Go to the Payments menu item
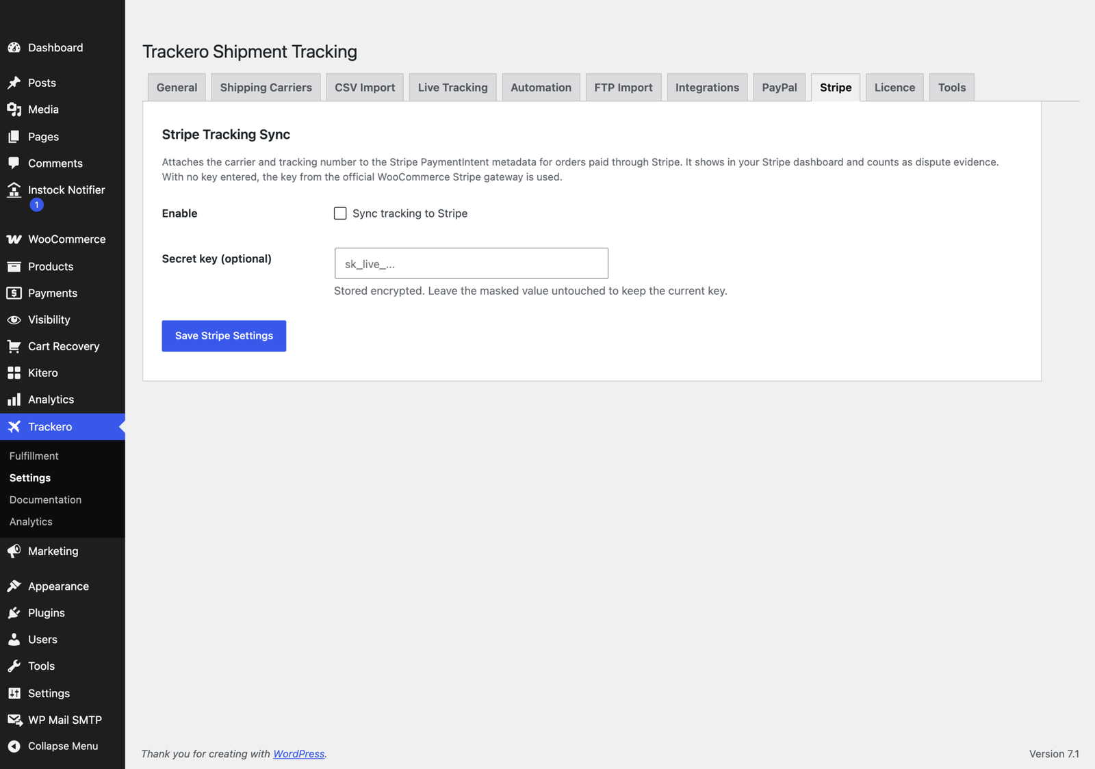This screenshot has height=769, width=1095. tap(62, 294)
